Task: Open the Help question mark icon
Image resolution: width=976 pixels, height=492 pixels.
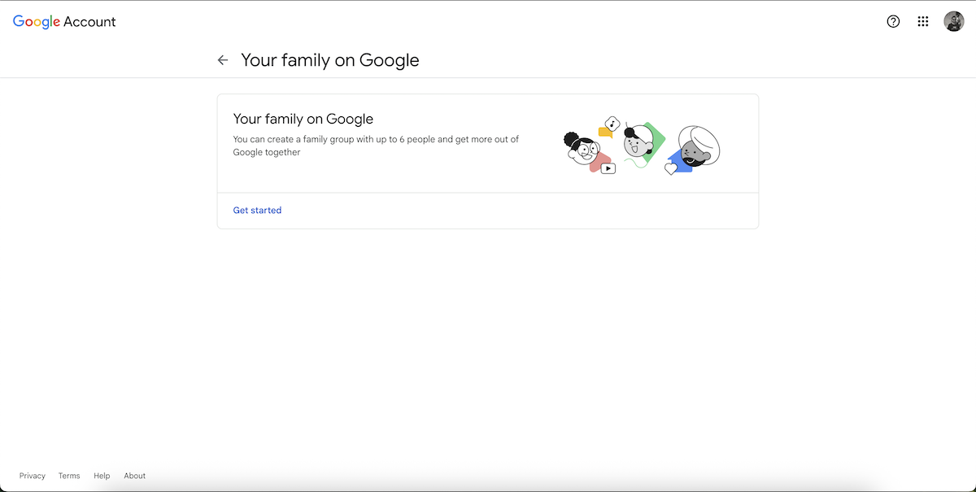Action: [x=893, y=22]
